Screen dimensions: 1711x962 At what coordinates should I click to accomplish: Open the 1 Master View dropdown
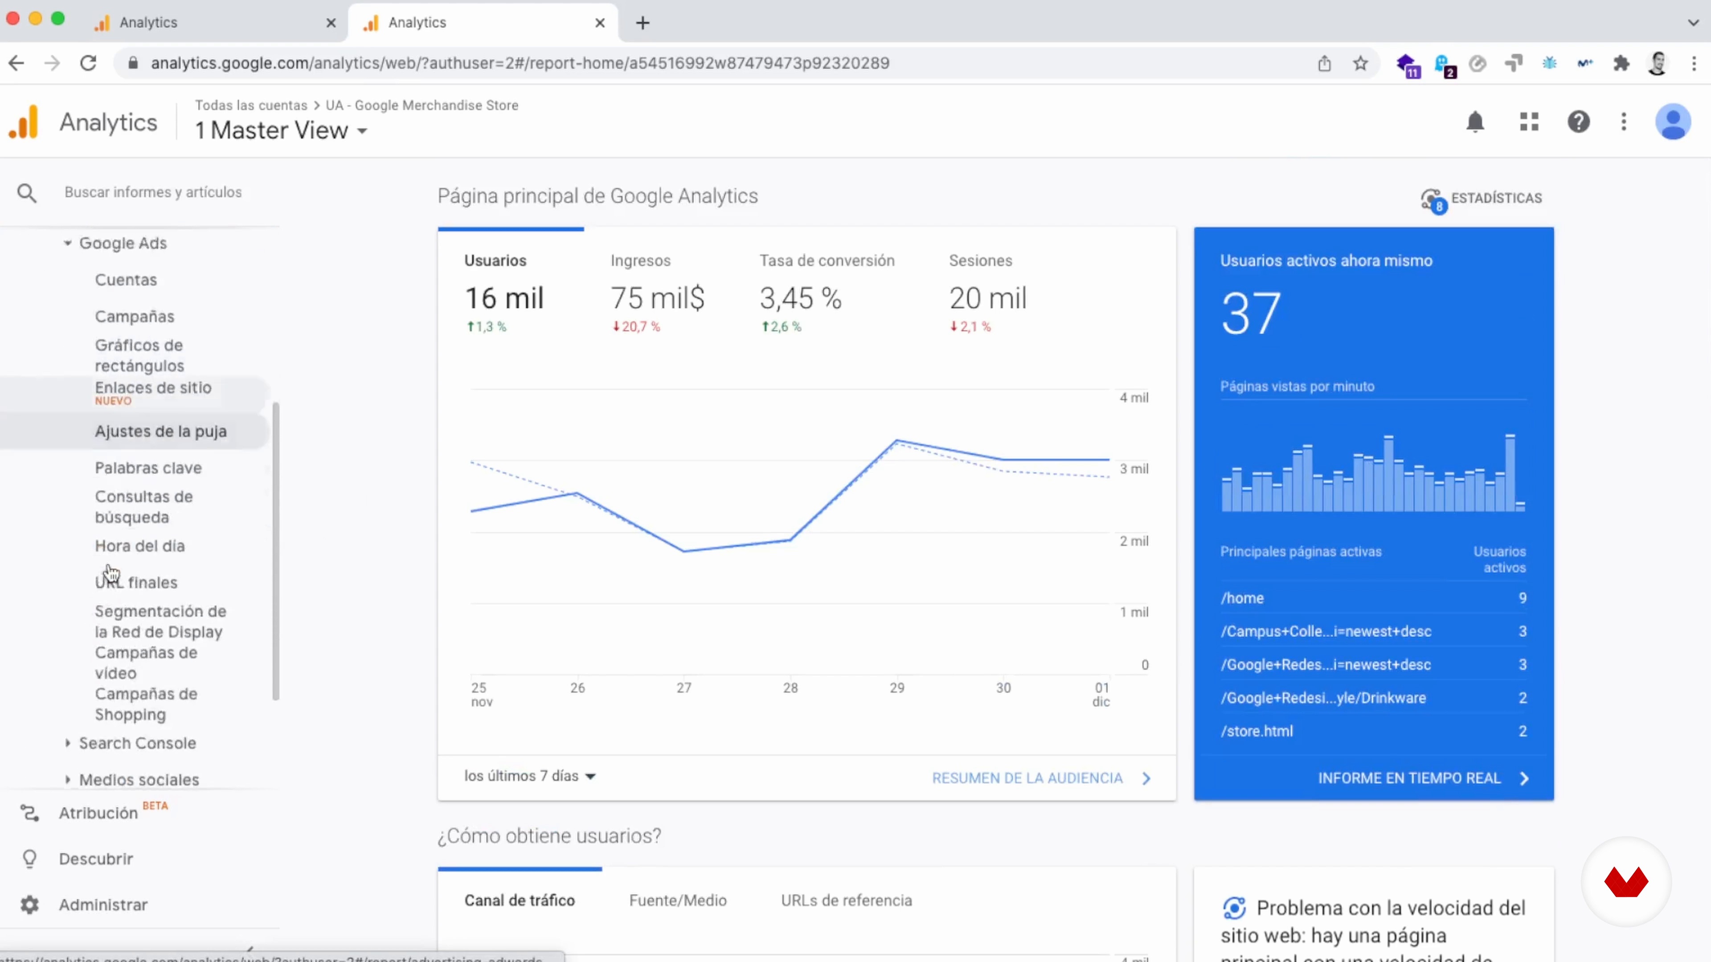(x=281, y=130)
